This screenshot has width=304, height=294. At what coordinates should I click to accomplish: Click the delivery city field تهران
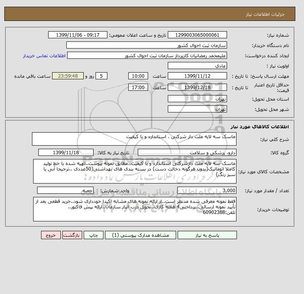pos(197,109)
